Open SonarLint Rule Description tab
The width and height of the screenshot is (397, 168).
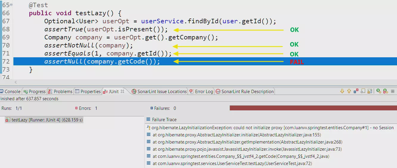(x=245, y=92)
